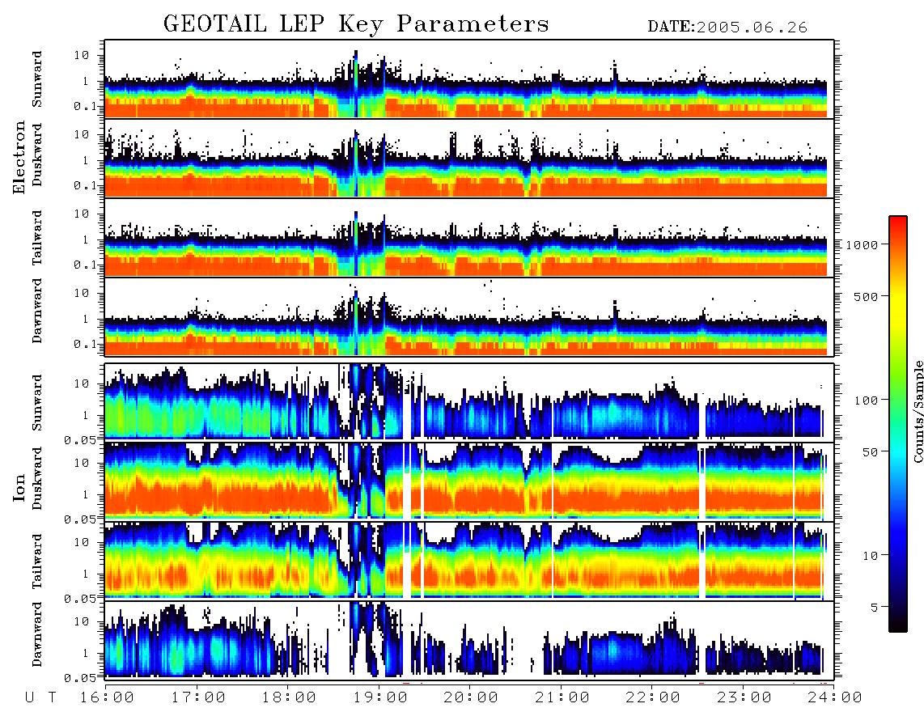
Task: Click the DATE:2005.06.26 label
Action: 727,28
